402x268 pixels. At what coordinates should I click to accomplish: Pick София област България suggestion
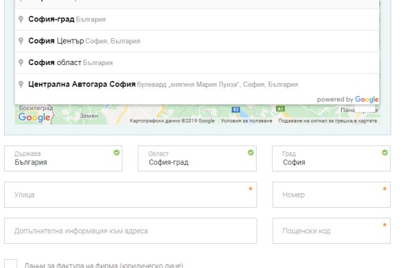click(70, 62)
